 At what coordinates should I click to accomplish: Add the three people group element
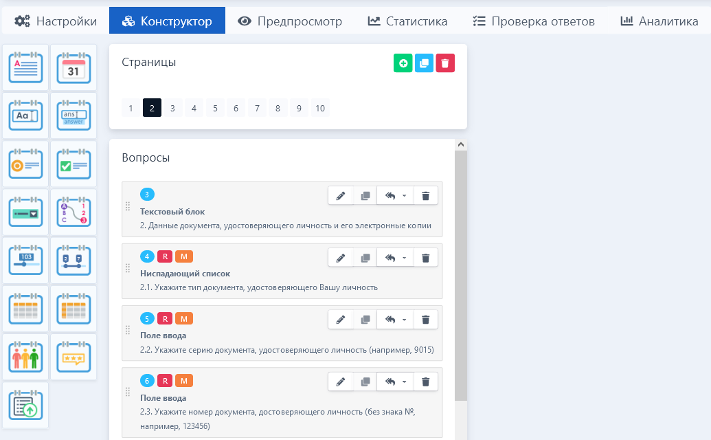coord(25,357)
